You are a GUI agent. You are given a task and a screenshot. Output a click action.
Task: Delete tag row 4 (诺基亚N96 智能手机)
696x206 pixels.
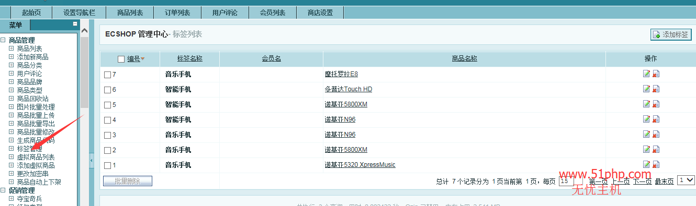coord(656,119)
